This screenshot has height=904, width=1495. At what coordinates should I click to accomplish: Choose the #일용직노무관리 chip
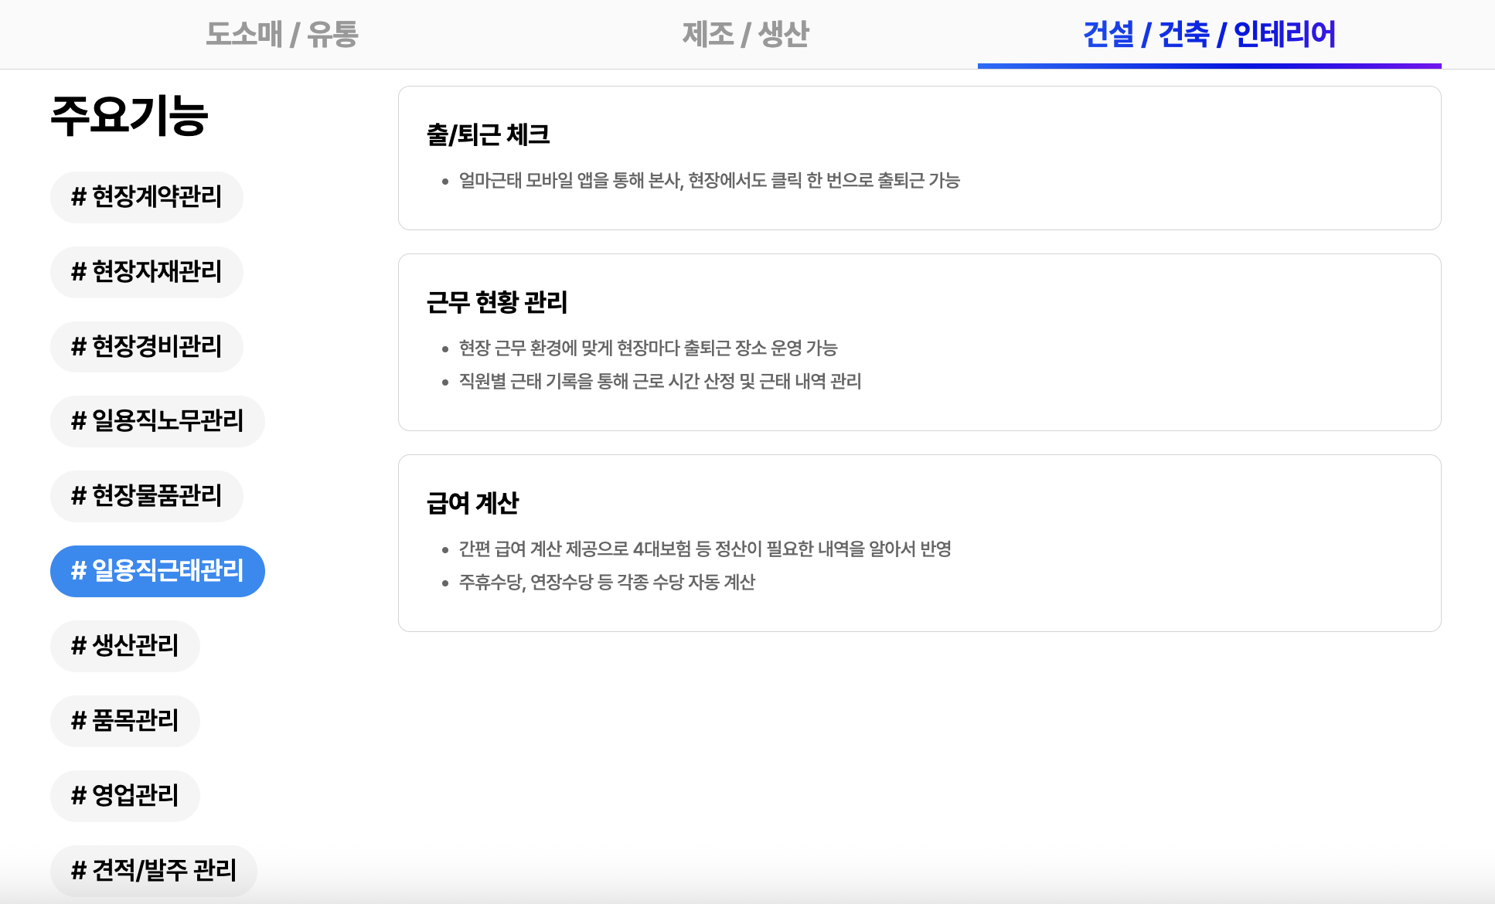pyautogui.click(x=157, y=421)
